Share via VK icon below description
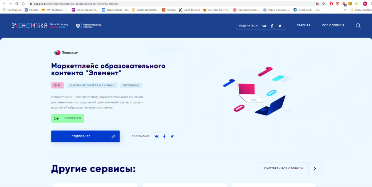This screenshot has width=372, height=187. [x=157, y=136]
